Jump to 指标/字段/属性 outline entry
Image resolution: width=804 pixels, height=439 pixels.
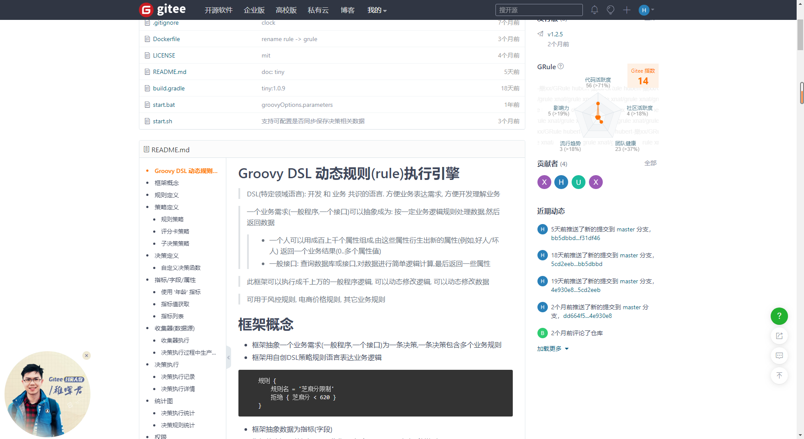tap(175, 280)
